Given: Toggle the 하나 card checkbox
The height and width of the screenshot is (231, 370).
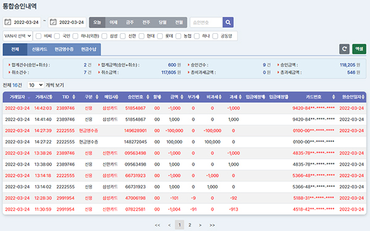Looking at the screenshot, I should (197, 36).
